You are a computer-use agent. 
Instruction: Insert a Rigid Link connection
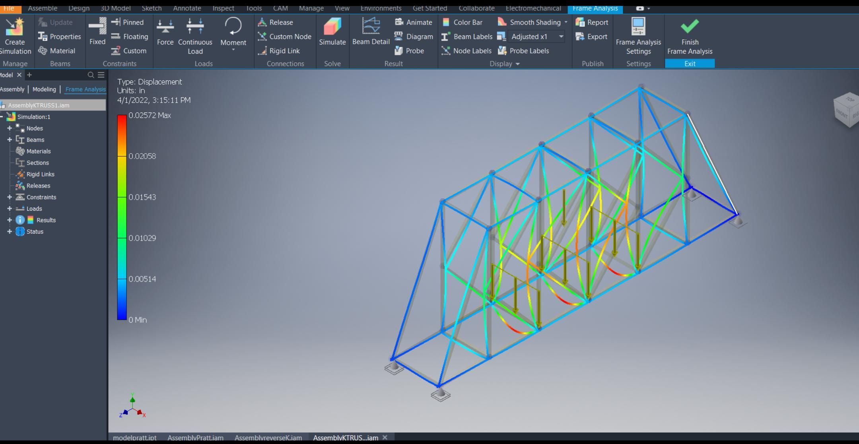[x=280, y=51]
